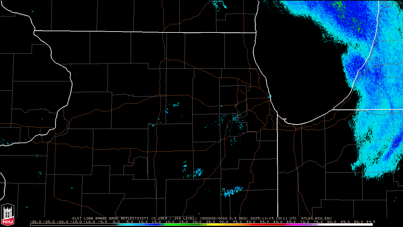The height and width of the screenshot is (227, 403).
Task: Click the radar echo cluster at bottom center
Action: coord(231,191)
